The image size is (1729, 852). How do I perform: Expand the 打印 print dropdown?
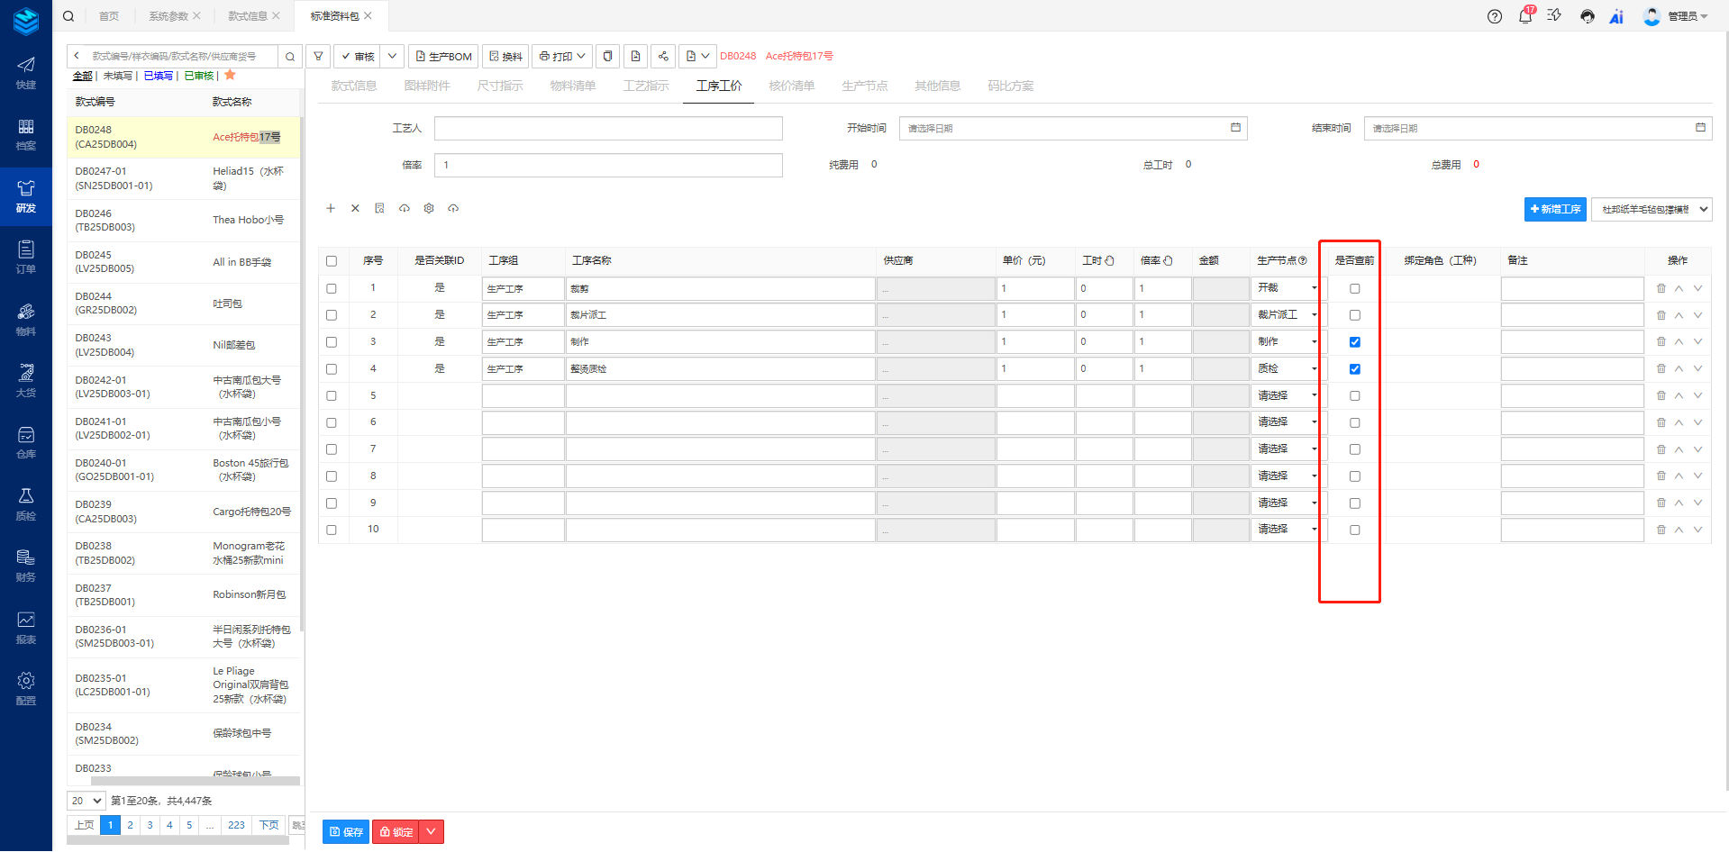[x=581, y=56]
